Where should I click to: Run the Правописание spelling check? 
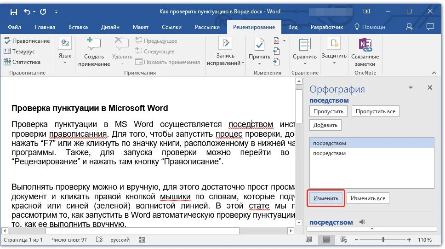pos(27,41)
